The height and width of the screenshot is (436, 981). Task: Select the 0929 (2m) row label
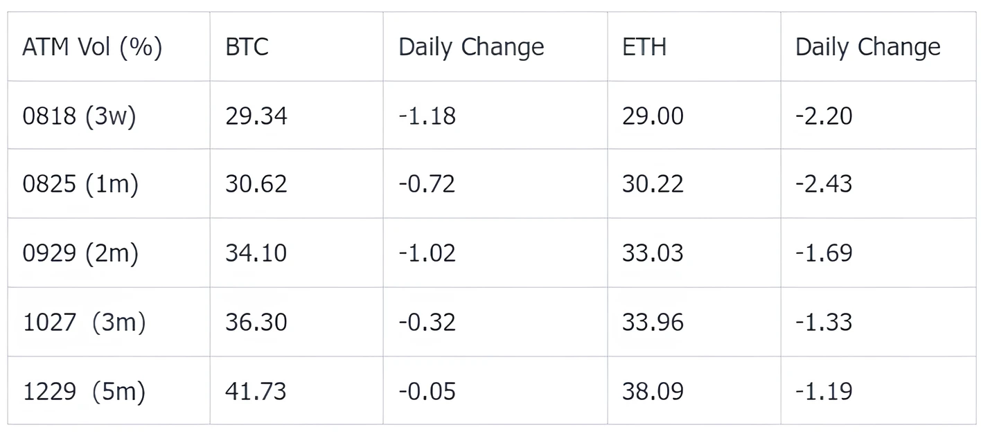tap(80, 253)
